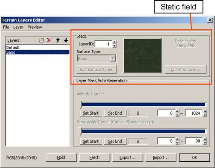Viewport: 215px width, 168px height.
Task: Click the Export... button
Action: [128, 158]
